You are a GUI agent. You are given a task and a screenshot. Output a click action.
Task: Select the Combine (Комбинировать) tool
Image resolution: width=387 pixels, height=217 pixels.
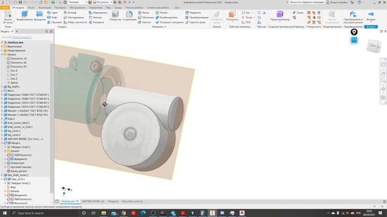(x=167, y=17)
